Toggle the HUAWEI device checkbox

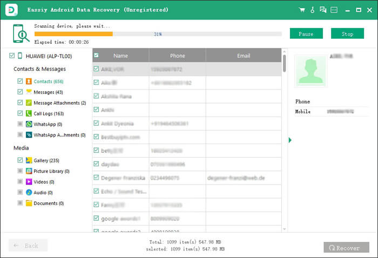12,56
